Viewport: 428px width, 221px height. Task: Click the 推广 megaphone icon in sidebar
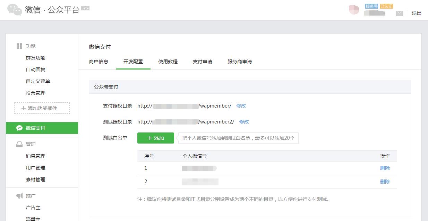click(19, 196)
